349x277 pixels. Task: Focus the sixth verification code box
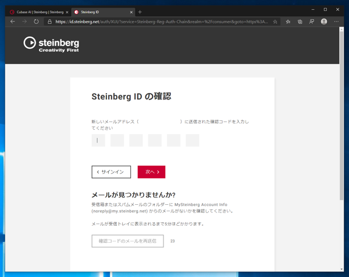click(x=193, y=140)
